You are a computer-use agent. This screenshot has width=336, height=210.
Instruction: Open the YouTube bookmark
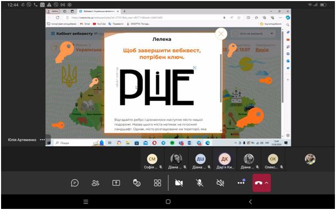[99, 24]
